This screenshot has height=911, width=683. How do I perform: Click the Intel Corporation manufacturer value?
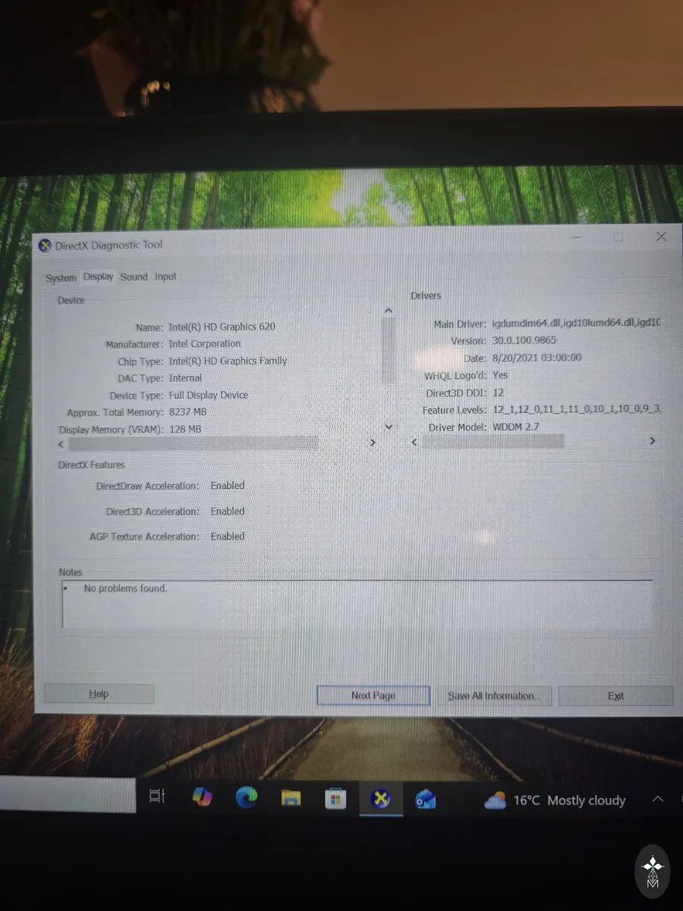pyautogui.click(x=204, y=344)
